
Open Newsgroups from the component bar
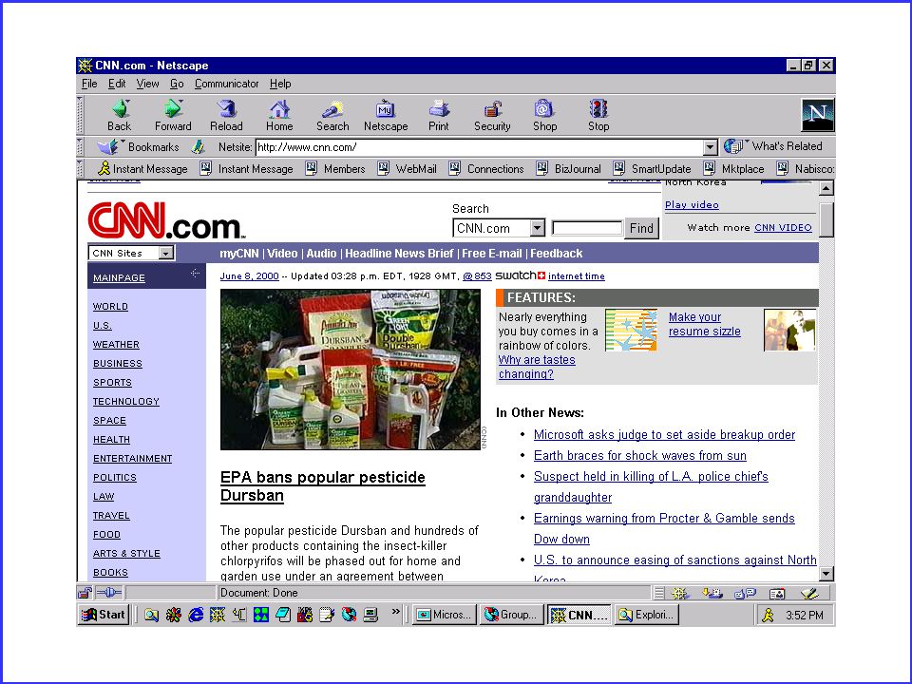pos(745,593)
